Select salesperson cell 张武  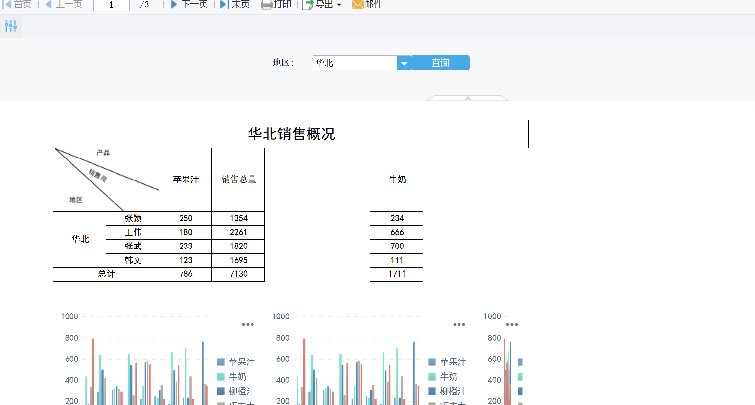click(x=133, y=246)
